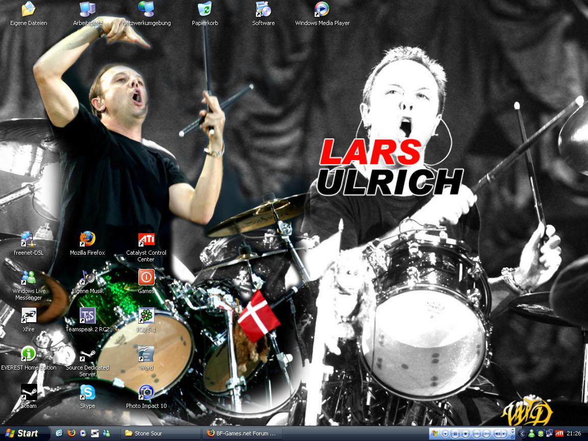Viewport: 588px width, 441px height.
Task: Launch Media Player from the quick launch bar
Action: 83,433
